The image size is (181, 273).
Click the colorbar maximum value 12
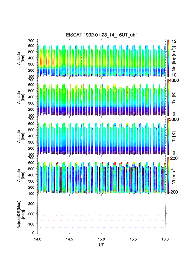click(x=174, y=41)
